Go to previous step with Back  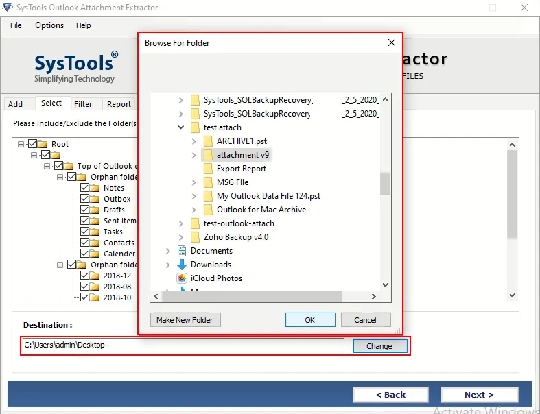point(390,395)
